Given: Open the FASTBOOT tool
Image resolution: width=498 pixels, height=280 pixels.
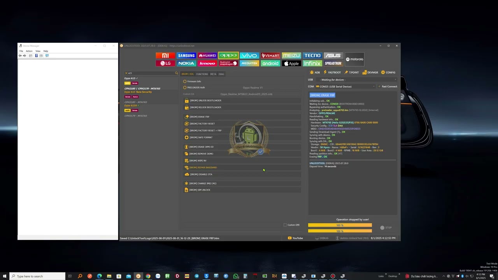Looking at the screenshot, I should [332, 72].
